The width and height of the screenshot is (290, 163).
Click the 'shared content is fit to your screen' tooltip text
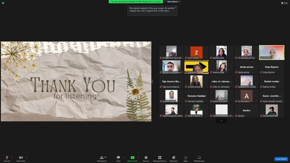click(x=151, y=10)
